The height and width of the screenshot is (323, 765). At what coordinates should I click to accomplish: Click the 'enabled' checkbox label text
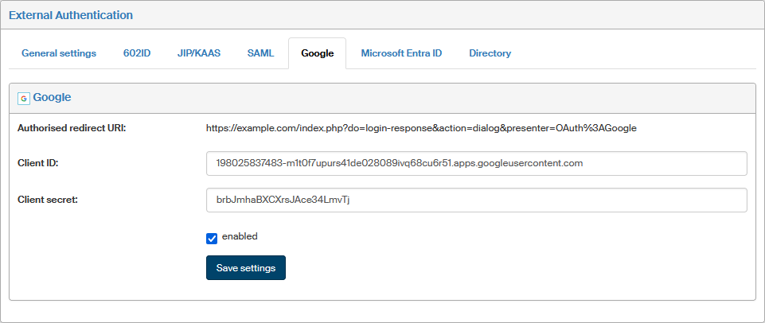click(240, 236)
